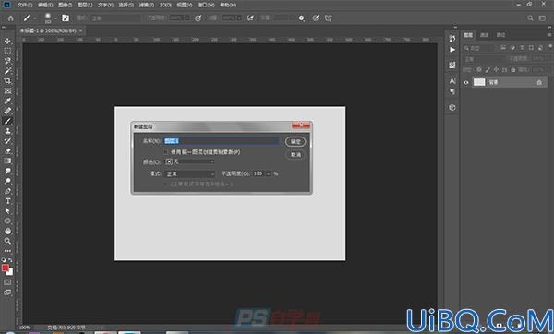
Task: Toggle airbrush build-up icon
Action: point(250,18)
